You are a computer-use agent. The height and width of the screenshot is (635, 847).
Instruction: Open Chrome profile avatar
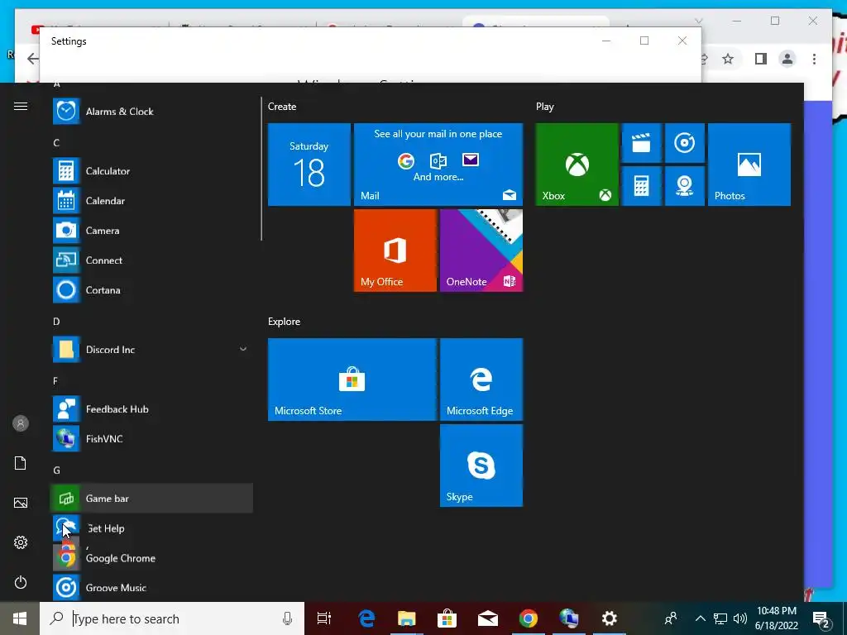(787, 59)
